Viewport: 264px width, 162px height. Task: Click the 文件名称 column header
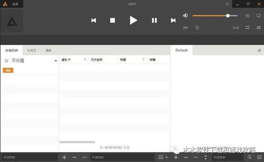pos(103,59)
